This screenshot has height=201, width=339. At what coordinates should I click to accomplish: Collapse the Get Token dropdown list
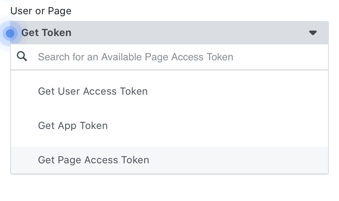169,33
